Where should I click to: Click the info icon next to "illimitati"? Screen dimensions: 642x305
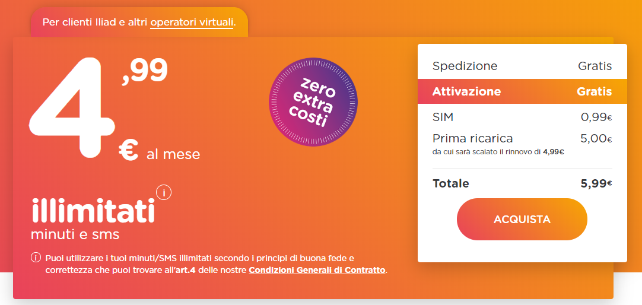164,192
